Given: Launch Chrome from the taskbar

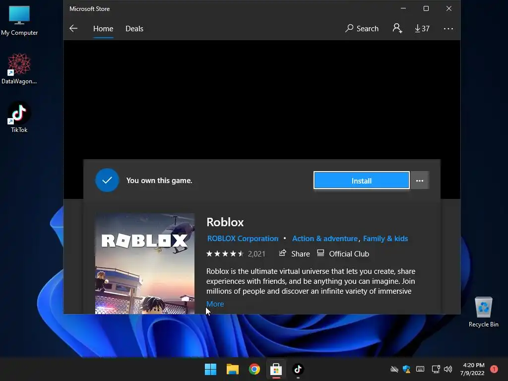Looking at the screenshot, I should (254, 369).
